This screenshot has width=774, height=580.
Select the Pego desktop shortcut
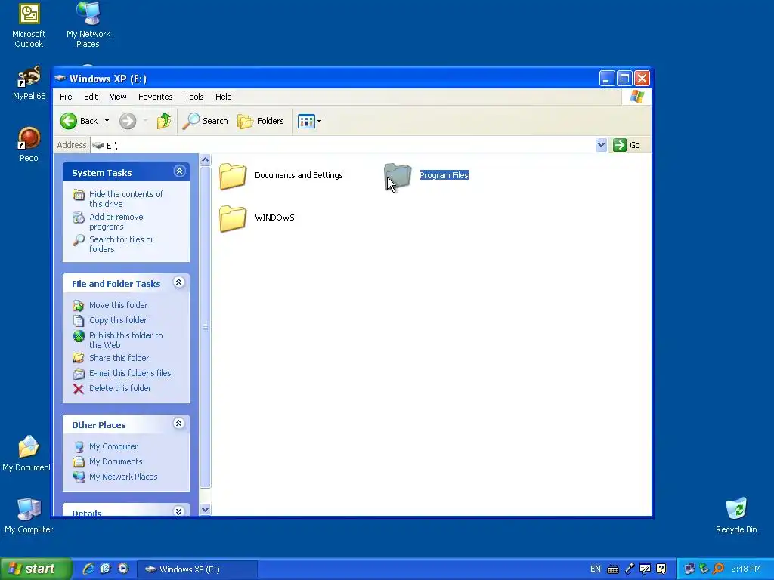(x=29, y=144)
